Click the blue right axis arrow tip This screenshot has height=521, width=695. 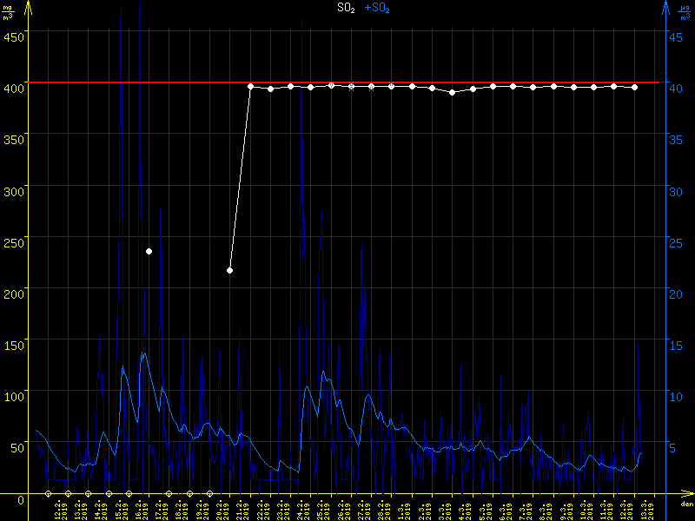(665, 5)
